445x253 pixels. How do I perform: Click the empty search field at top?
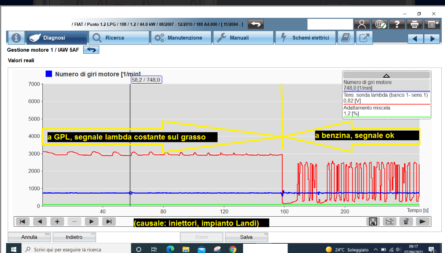tap(330, 24)
